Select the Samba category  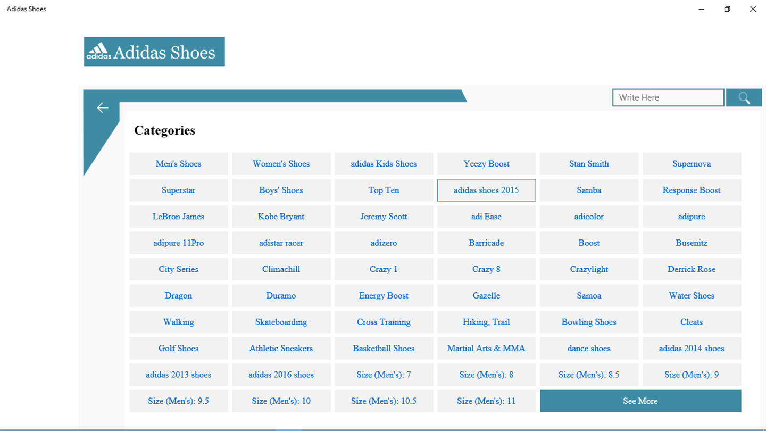click(589, 190)
